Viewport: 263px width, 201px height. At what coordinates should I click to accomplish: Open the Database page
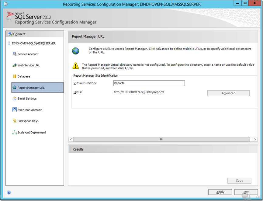24,76
